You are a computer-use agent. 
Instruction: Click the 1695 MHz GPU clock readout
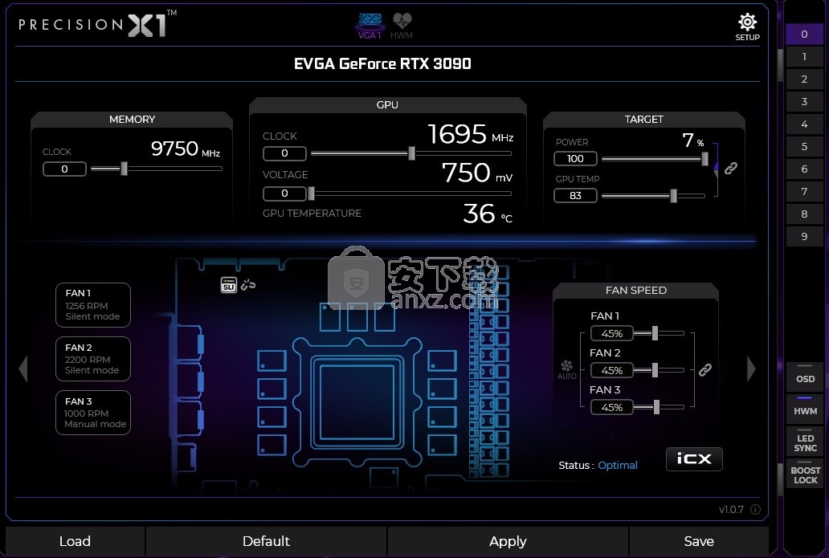[x=470, y=134]
